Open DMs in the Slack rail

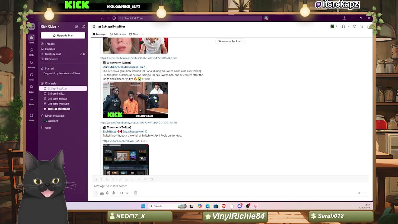31,52
